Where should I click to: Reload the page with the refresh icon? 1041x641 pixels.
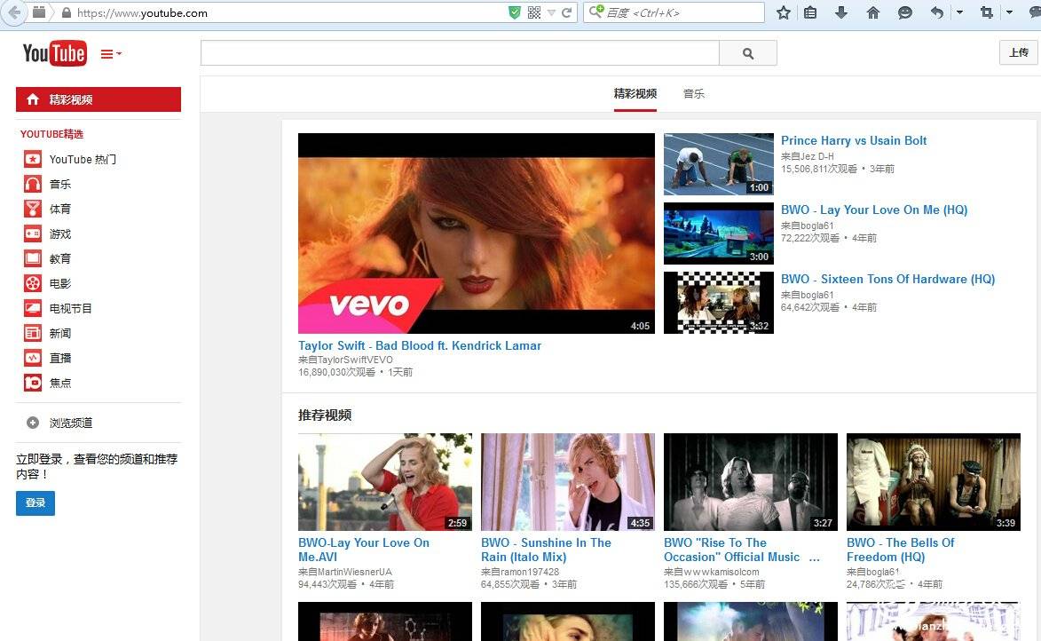566,12
